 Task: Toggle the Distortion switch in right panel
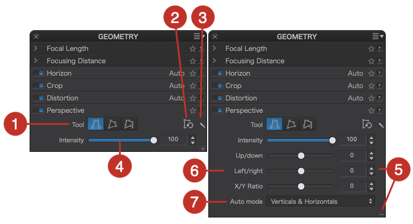tap(217, 98)
